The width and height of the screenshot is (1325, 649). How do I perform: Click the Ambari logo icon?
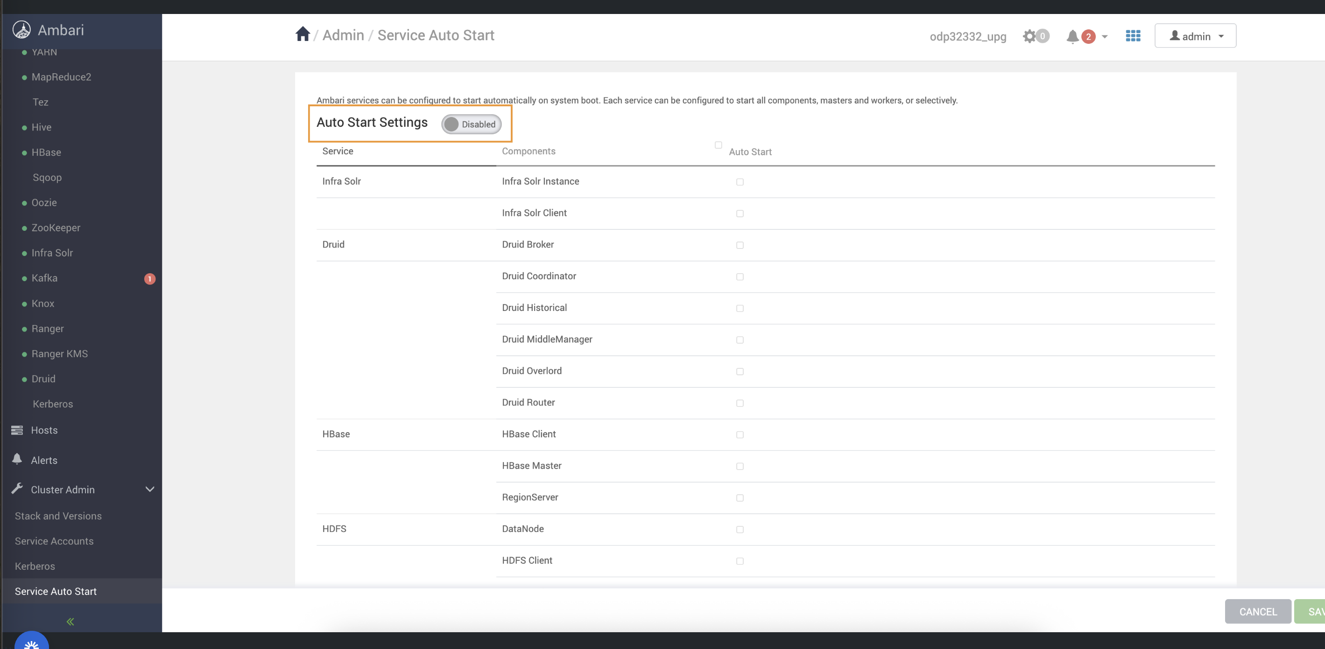(21, 30)
